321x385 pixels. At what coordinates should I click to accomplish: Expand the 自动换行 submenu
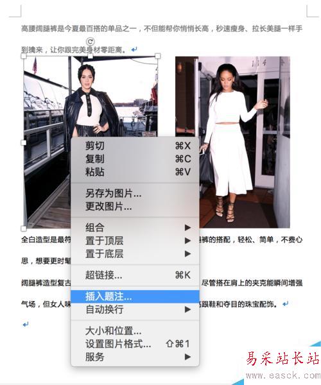(x=135, y=309)
